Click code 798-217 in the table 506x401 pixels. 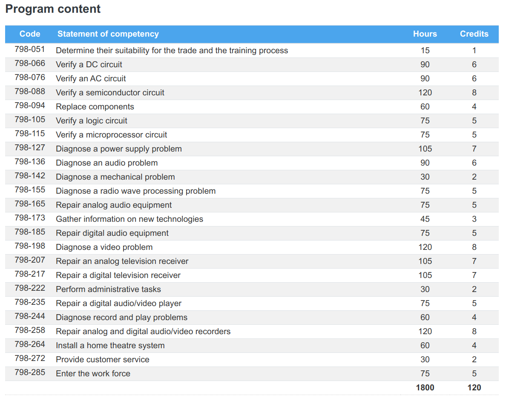tap(30, 274)
